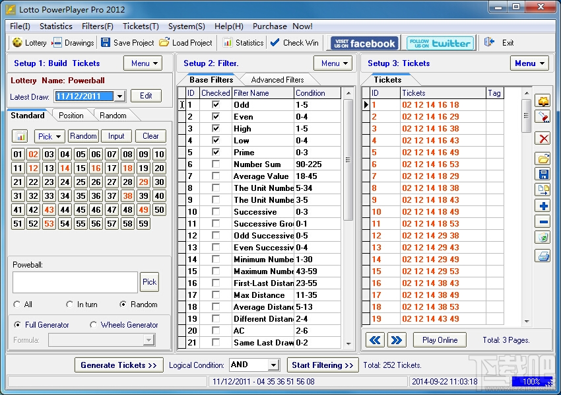Toggle the Odd filter checkbox

216,104
